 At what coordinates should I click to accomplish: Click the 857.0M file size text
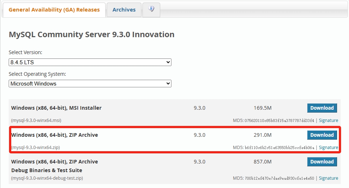tap(263, 162)
